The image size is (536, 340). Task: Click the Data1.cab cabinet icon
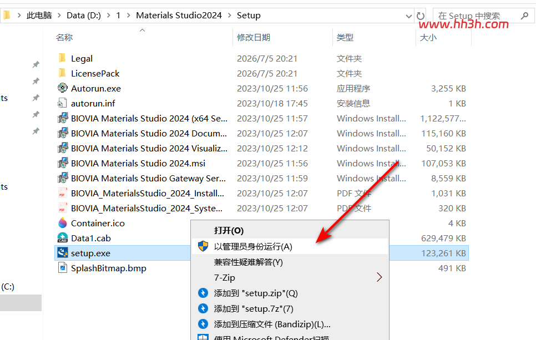[63, 238]
